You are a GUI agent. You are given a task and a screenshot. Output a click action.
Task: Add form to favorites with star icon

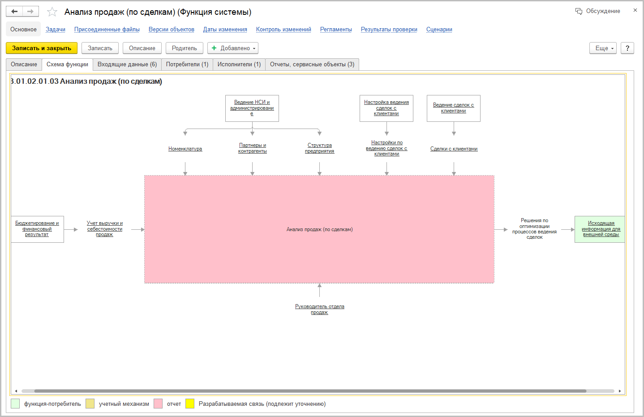tap(52, 12)
